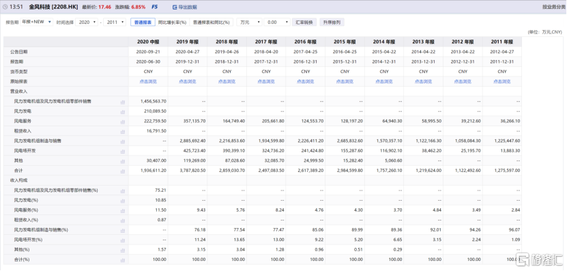Open chart icon for 风电场开发(%) row
This screenshot has height=271, width=567.
coord(123,240)
